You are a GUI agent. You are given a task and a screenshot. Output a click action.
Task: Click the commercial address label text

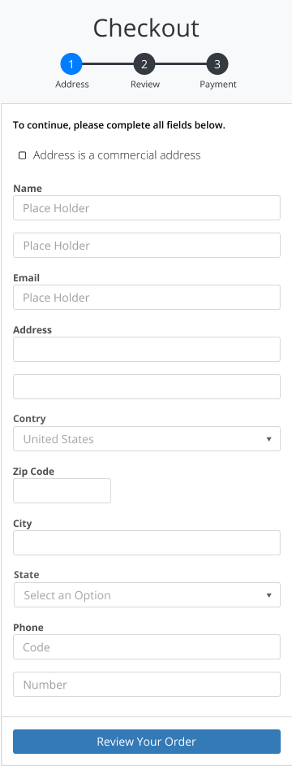(x=117, y=155)
